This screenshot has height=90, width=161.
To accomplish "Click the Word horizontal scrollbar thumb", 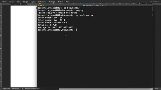I will tap(106, 89).
